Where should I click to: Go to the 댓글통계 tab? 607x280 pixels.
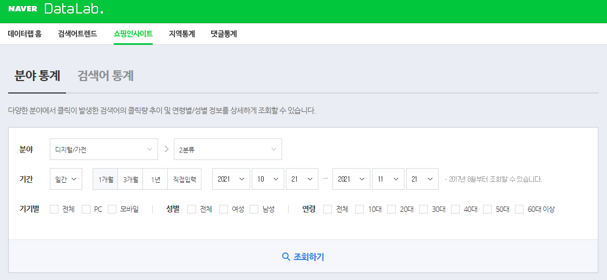tap(224, 34)
